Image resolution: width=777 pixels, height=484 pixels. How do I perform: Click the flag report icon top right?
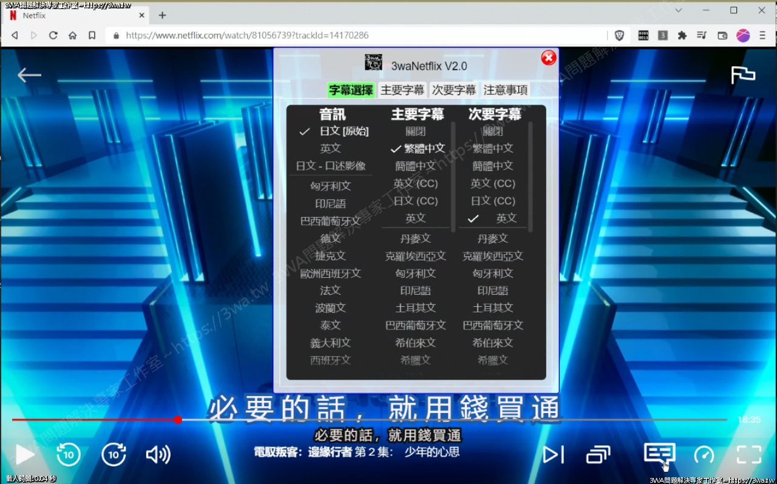pyautogui.click(x=744, y=74)
